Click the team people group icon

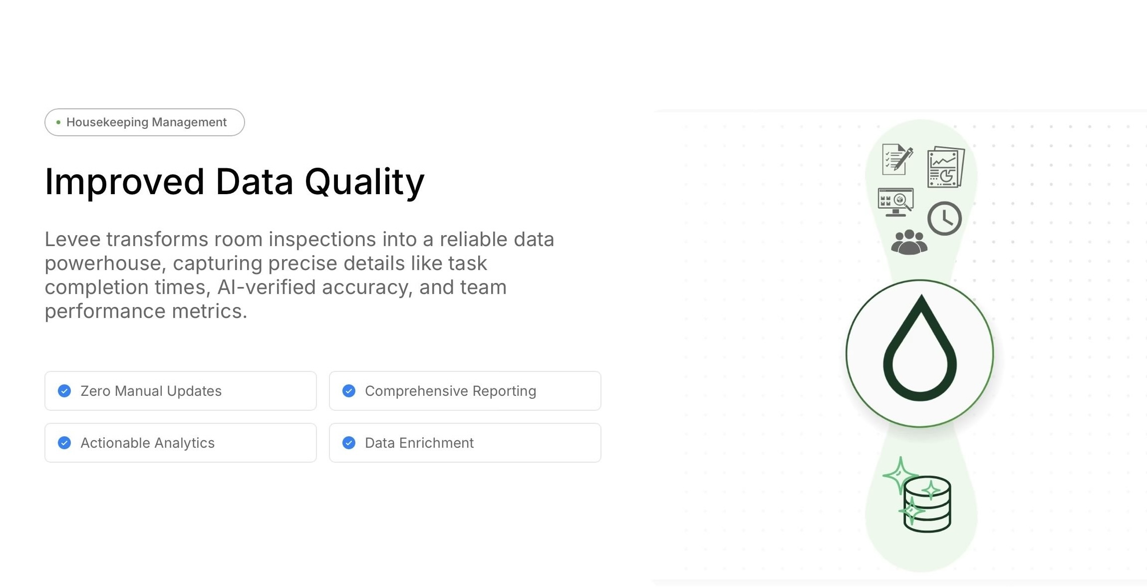(x=909, y=243)
